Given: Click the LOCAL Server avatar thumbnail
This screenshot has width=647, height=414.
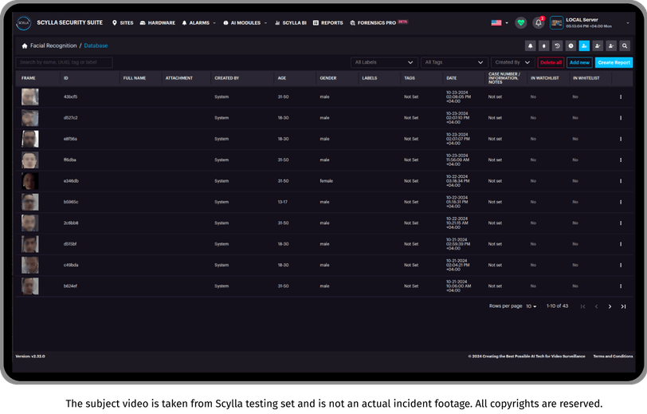Looking at the screenshot, I should 556,22.
